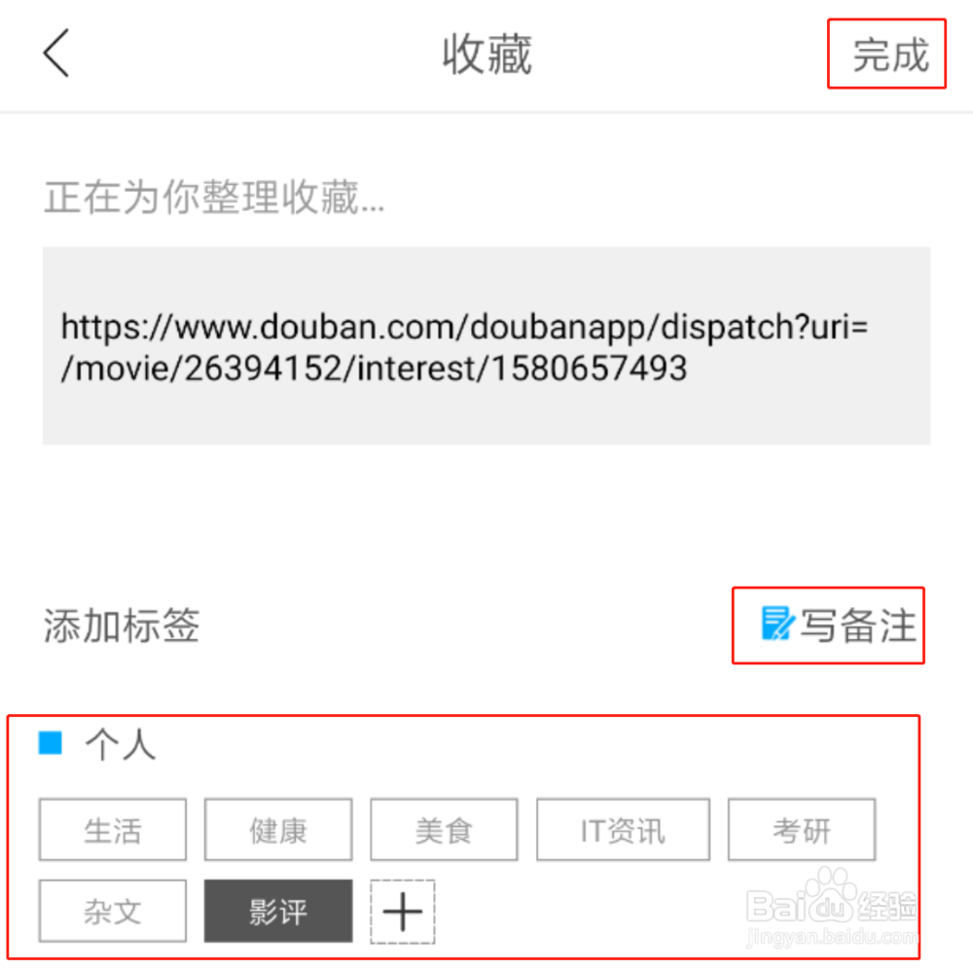Screen dimensions: 973x970
Task: Select the 杂文 tag
Action: tap(112, 912)
